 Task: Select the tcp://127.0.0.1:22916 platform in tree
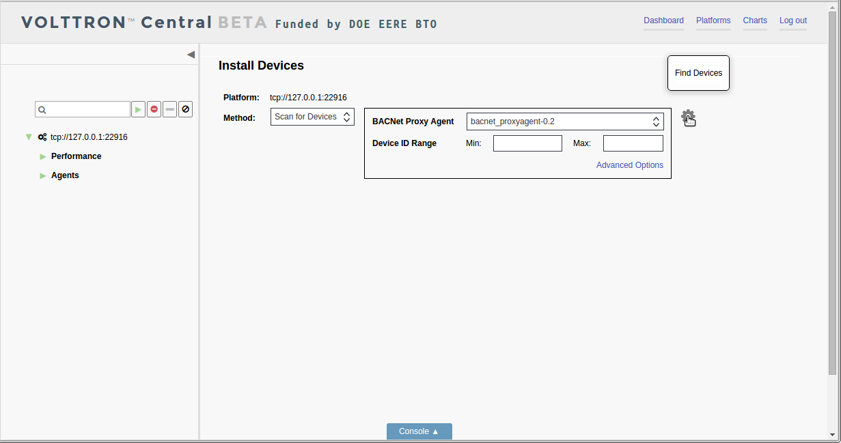click(x=89, y=137)
